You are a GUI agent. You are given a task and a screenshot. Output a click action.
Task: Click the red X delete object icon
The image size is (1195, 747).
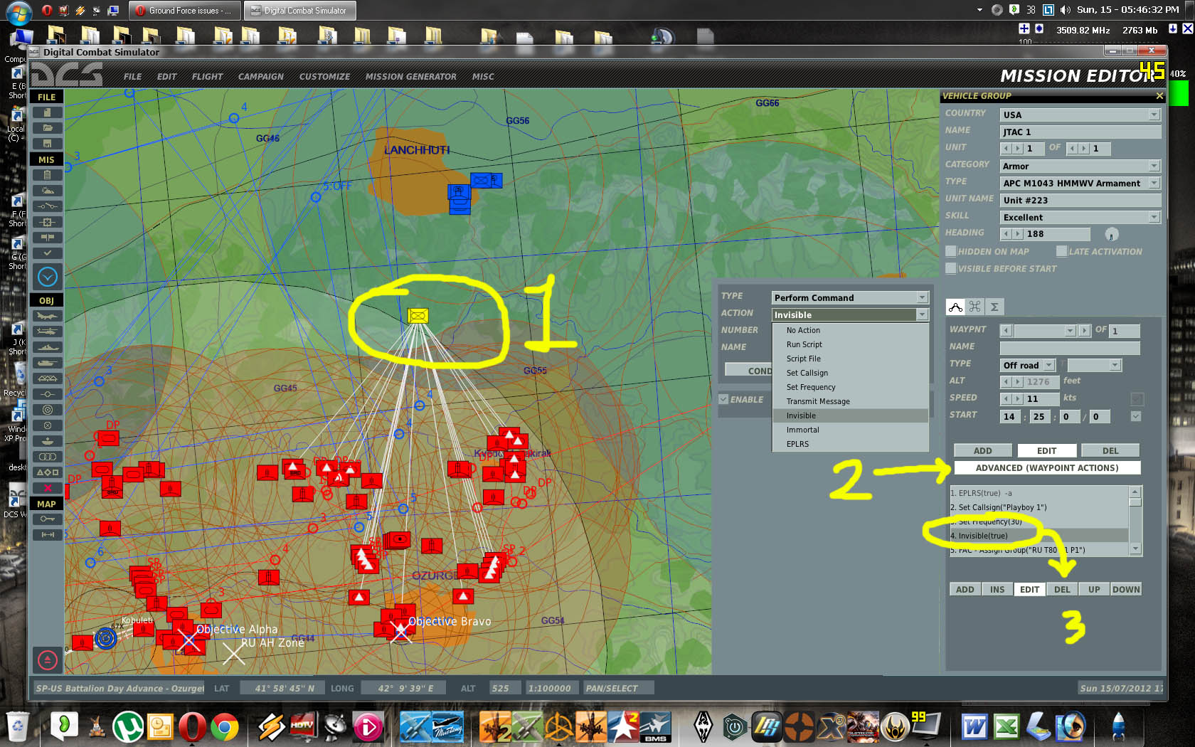(x=48, y=488)
